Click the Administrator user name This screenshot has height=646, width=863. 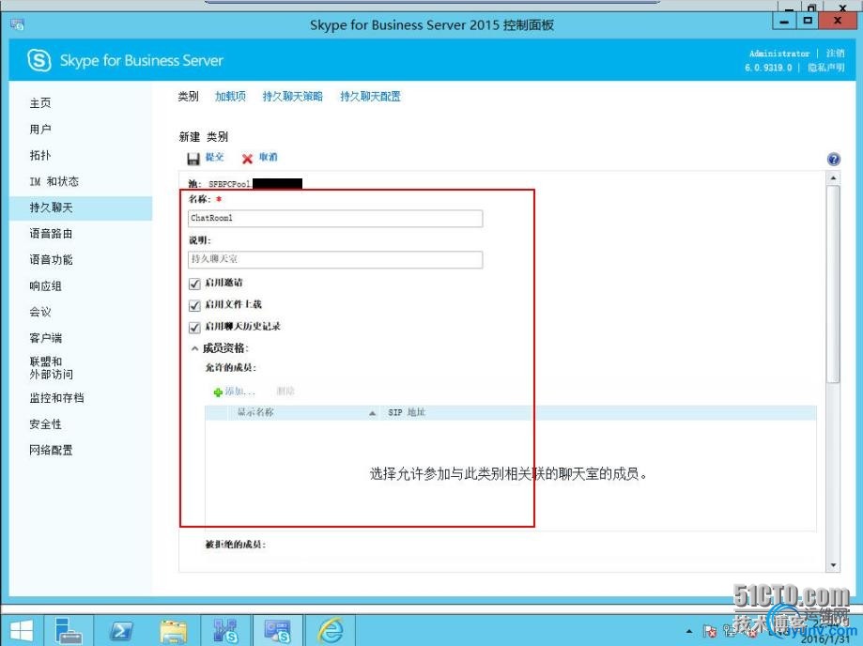click(x=778, y=54)
